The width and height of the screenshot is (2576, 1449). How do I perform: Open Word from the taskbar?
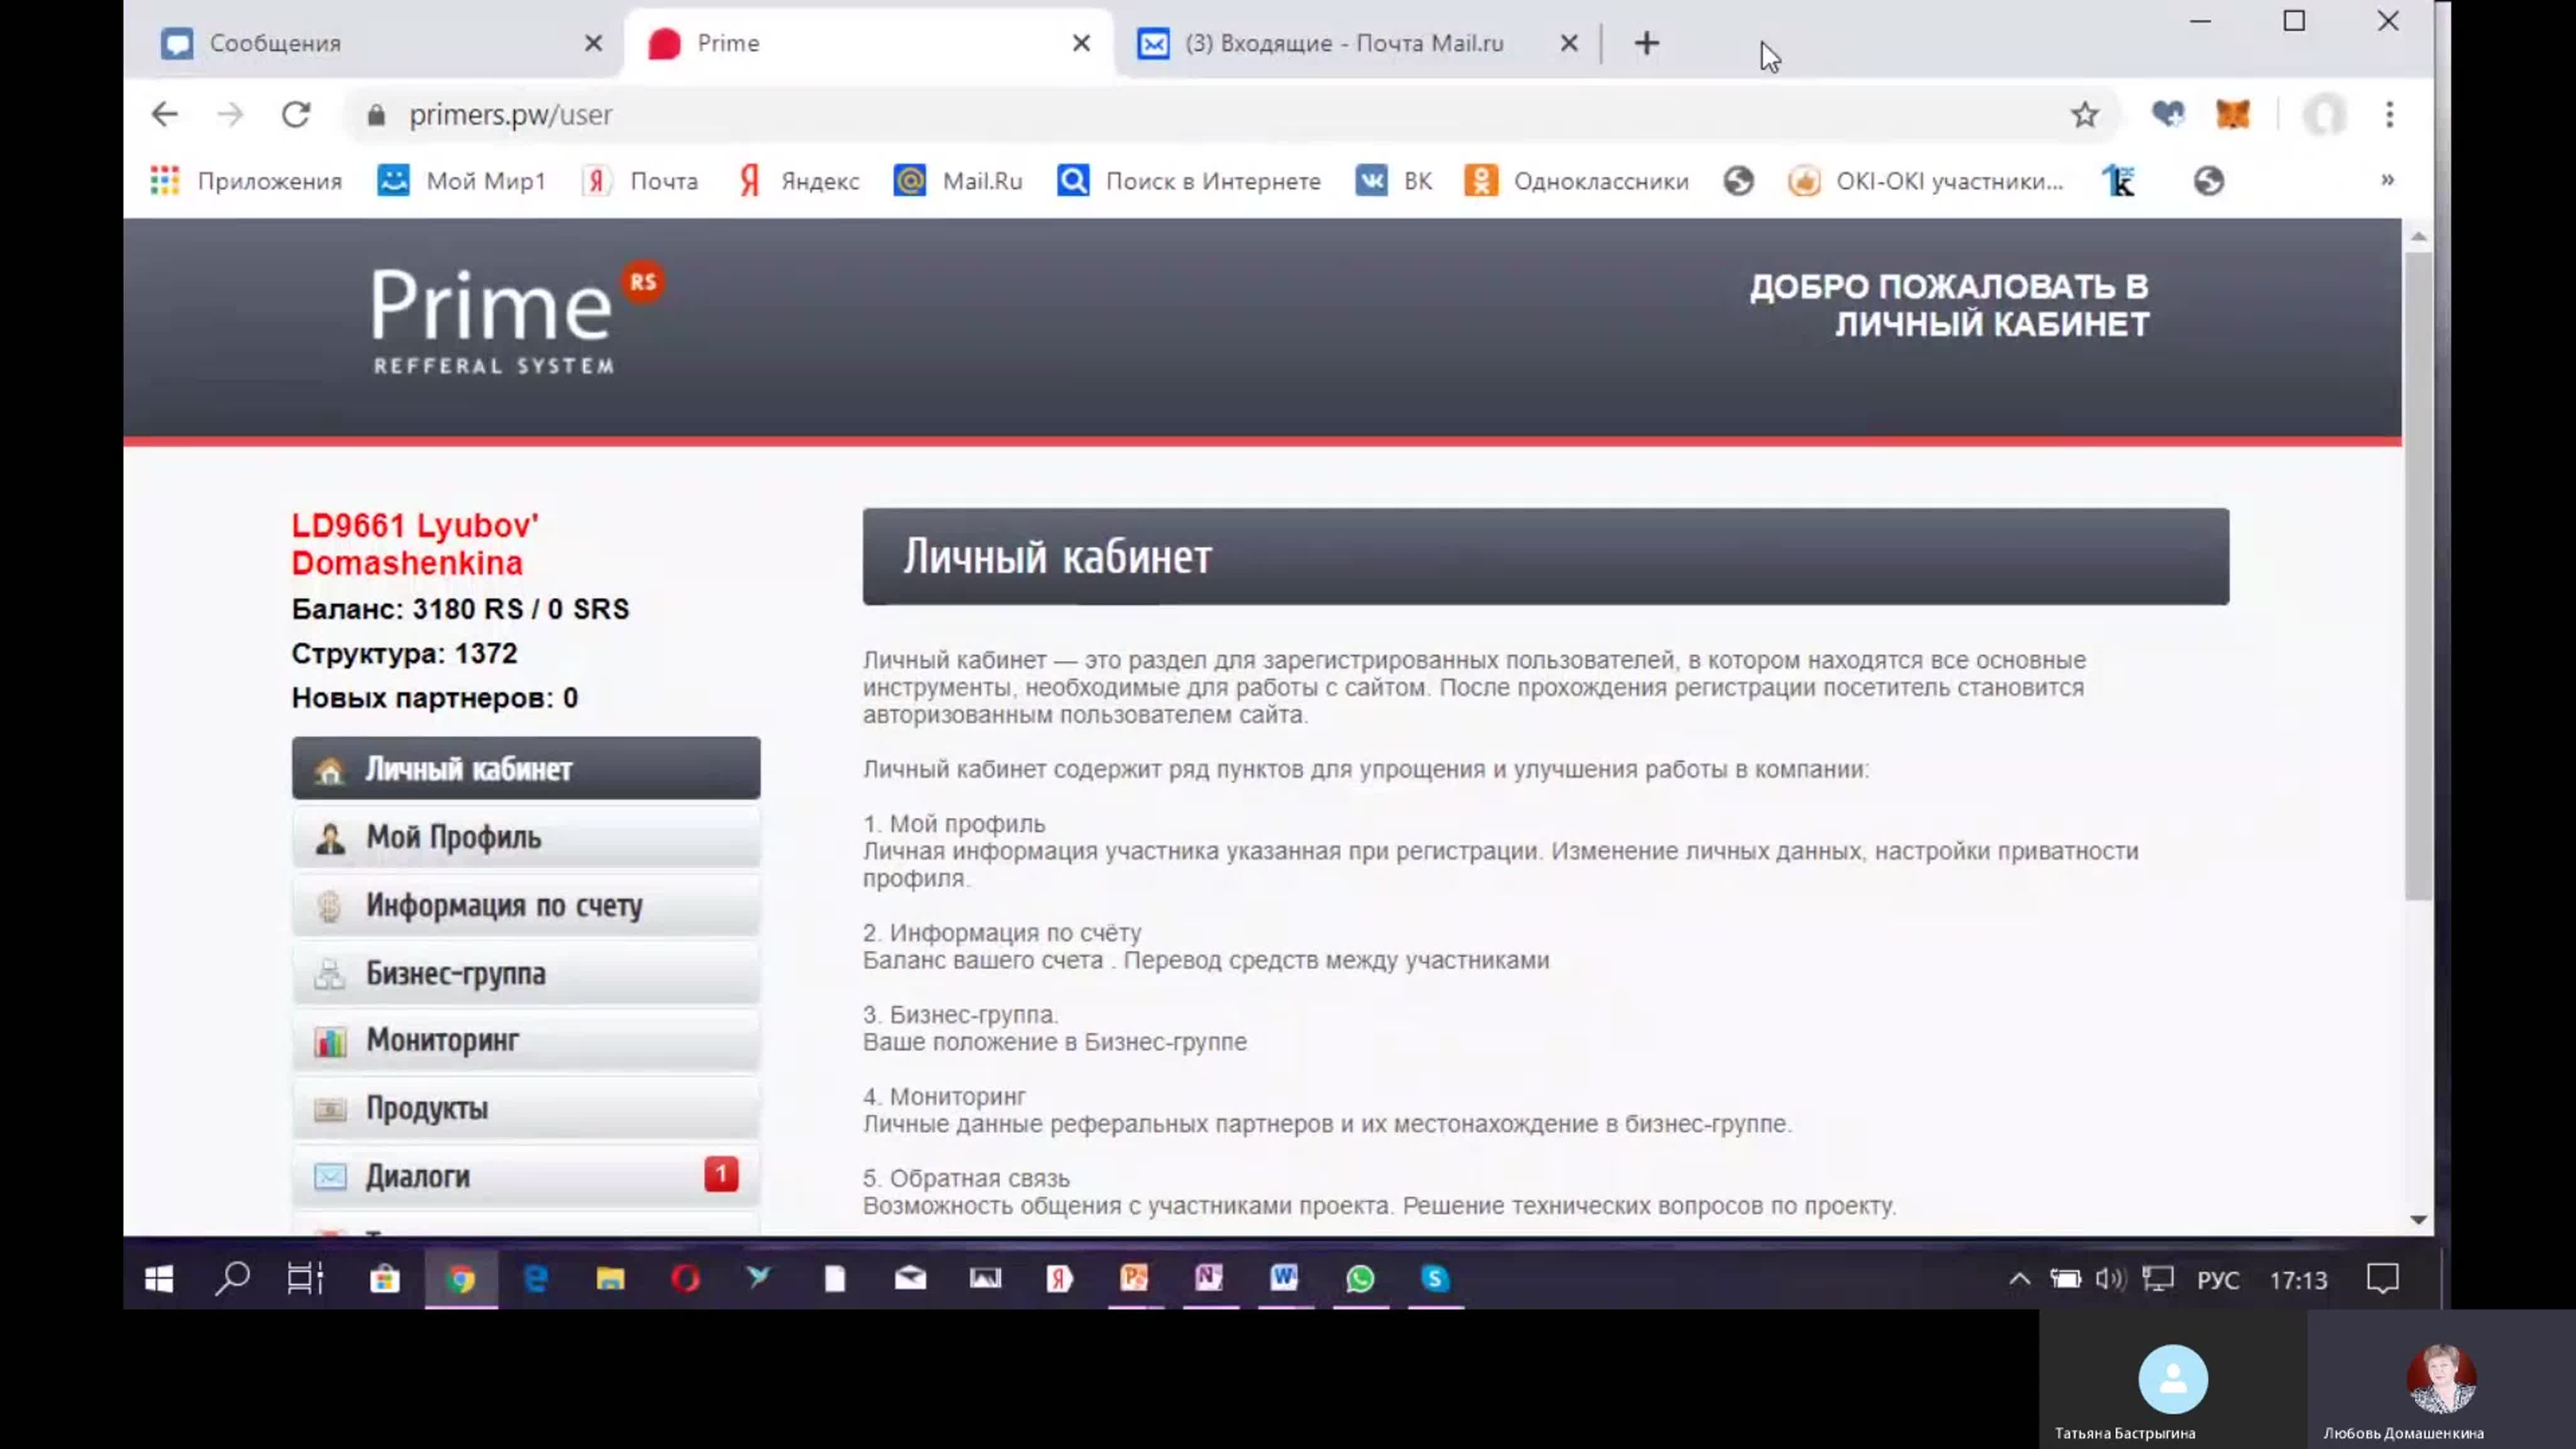1284,1278
